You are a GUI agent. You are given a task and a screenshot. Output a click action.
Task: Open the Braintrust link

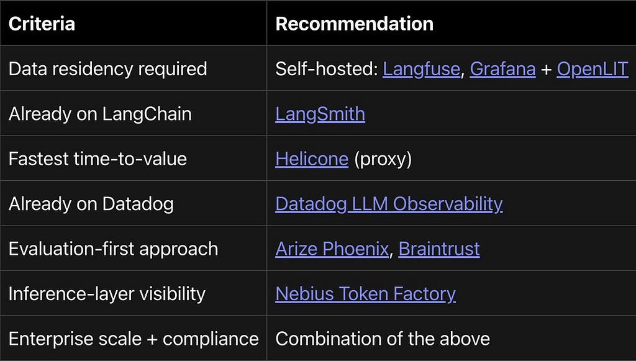[x=439, y=249]
